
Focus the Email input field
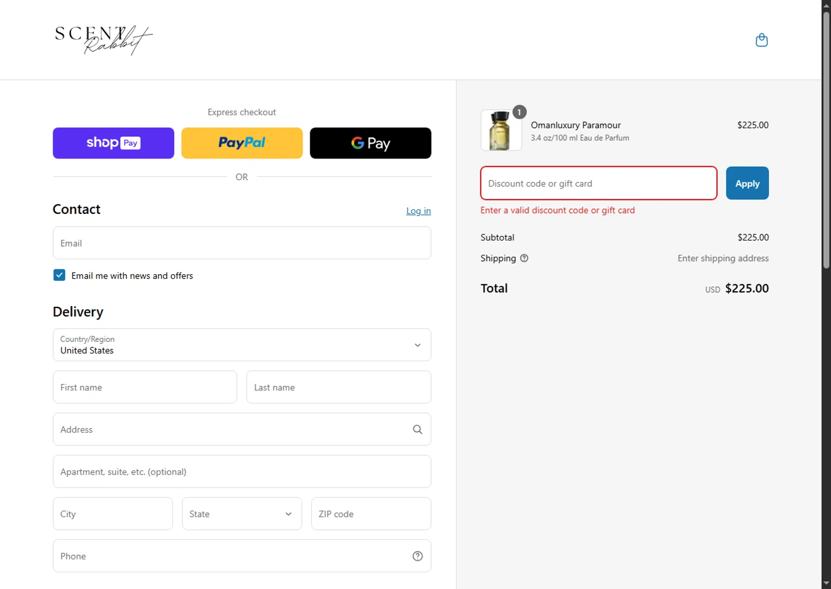coord(242,243)
